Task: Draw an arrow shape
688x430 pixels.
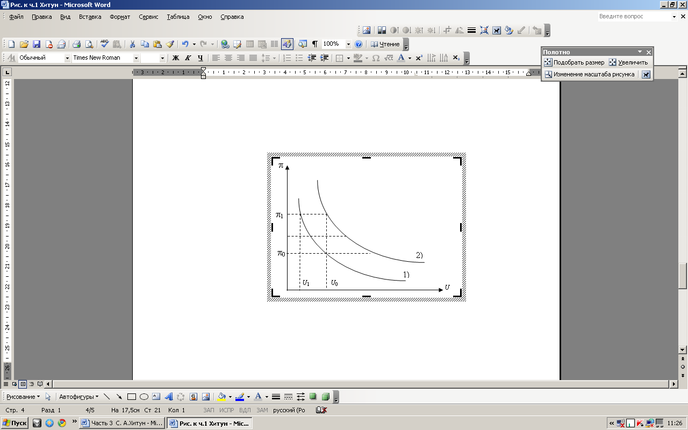Action: pos(119,397)
